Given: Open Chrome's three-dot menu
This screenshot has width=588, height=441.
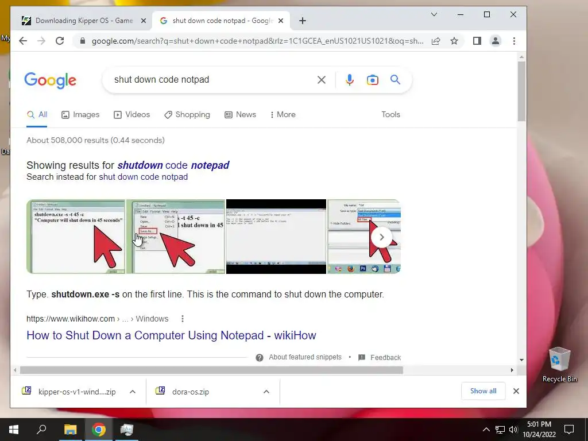Looking at the screenshot, I should point(514,41).
